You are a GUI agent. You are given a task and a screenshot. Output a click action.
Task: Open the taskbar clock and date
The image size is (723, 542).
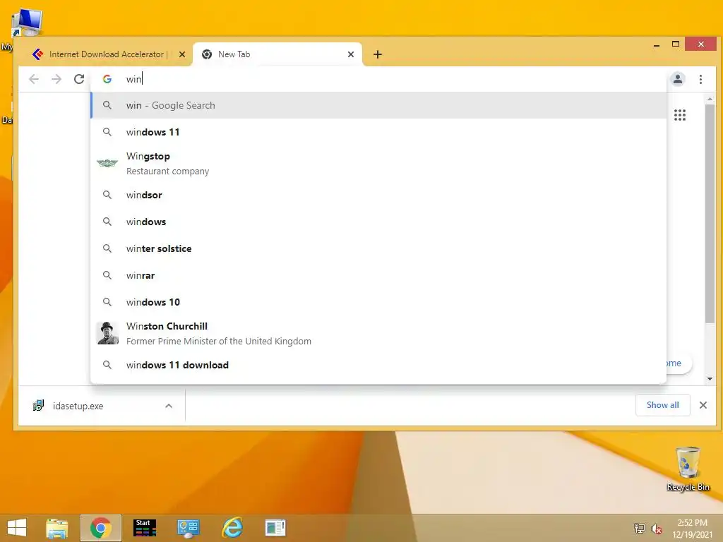click(x=692, y=529)
